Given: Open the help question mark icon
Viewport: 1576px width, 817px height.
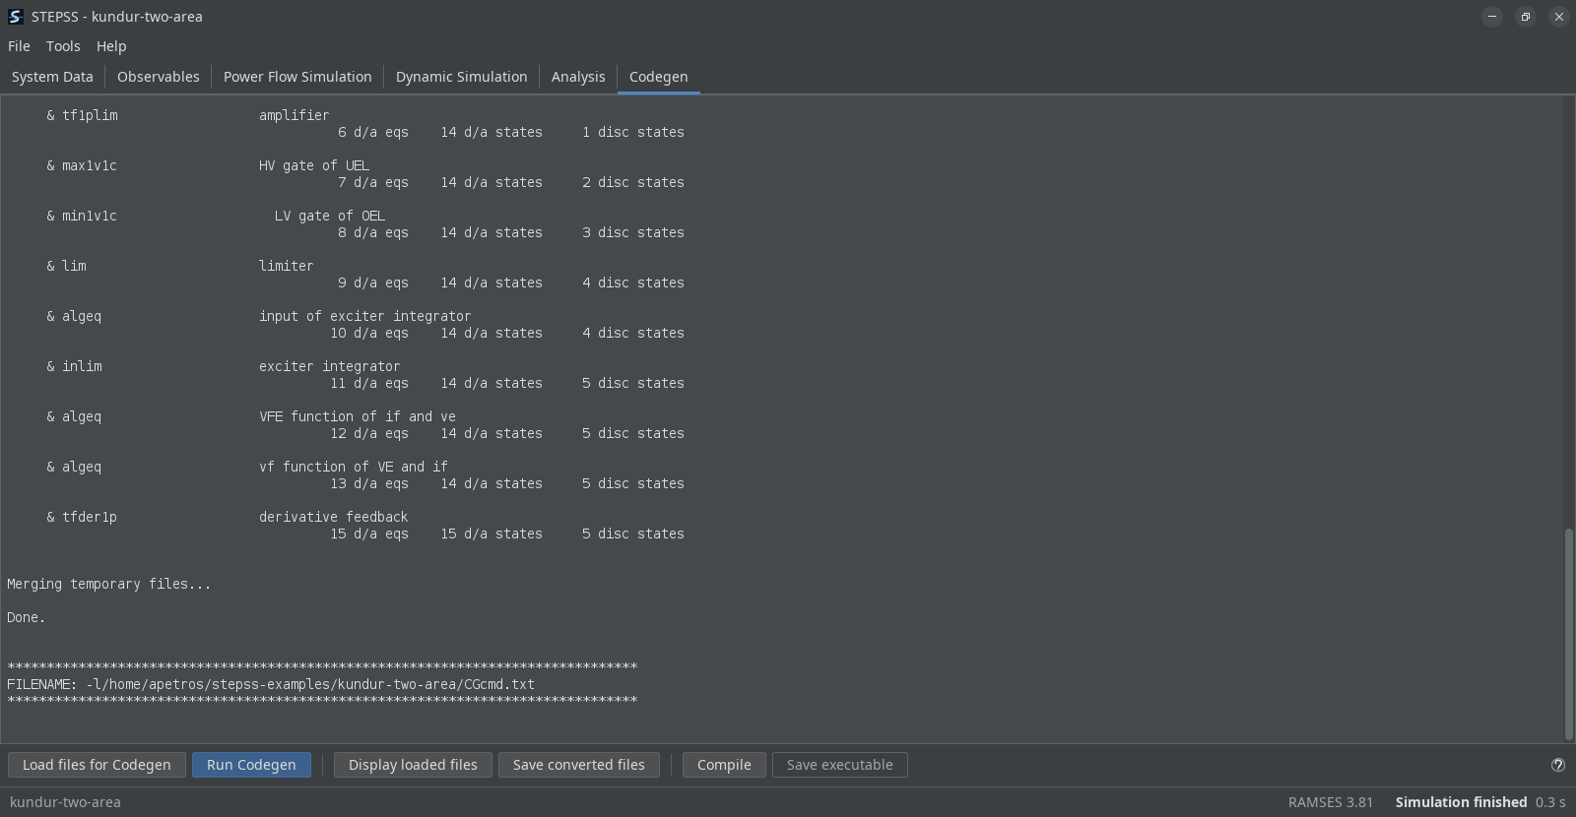Looking at the screenshot, I should (x=1558, y=765).
